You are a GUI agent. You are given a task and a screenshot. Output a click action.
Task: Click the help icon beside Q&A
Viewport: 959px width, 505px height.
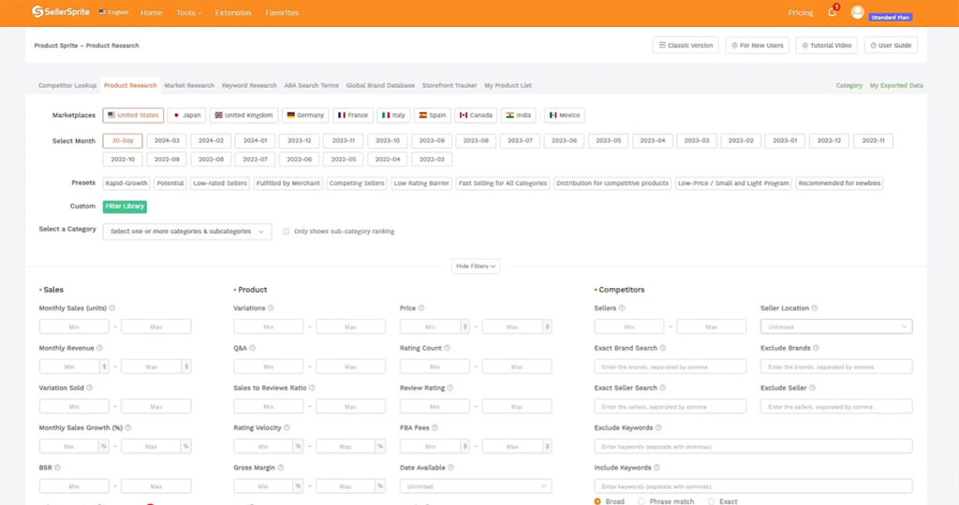(252, 348)
